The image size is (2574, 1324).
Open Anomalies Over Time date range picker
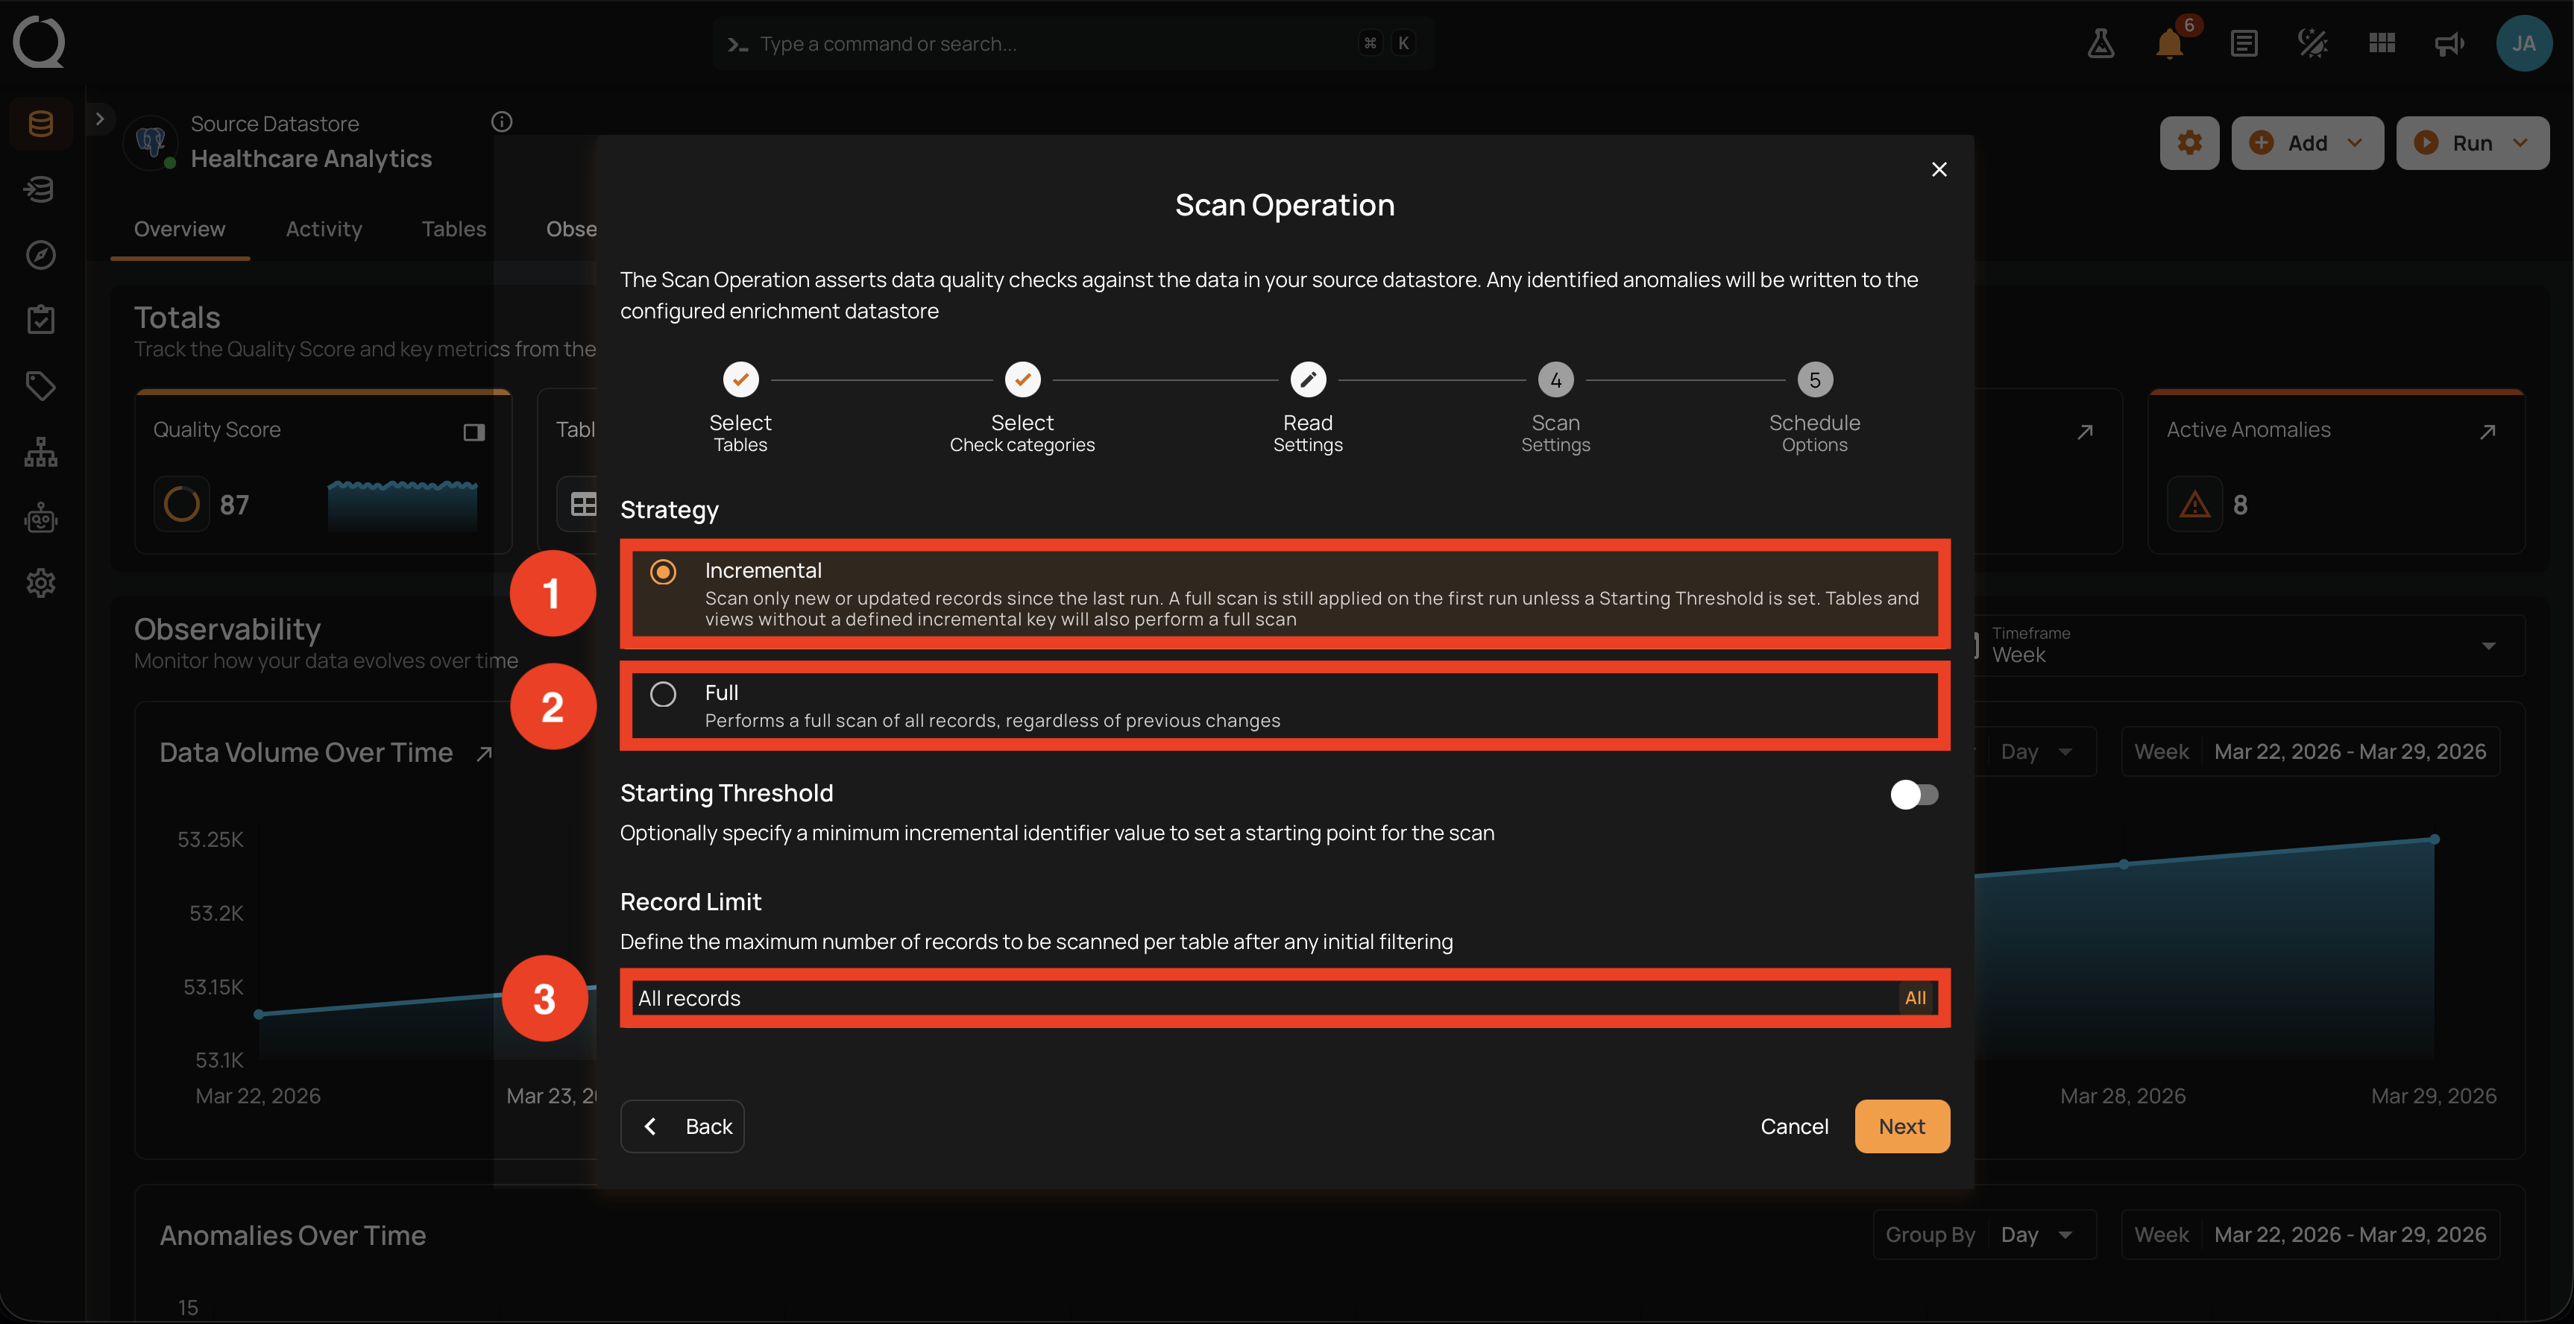pos(2310,1235)
